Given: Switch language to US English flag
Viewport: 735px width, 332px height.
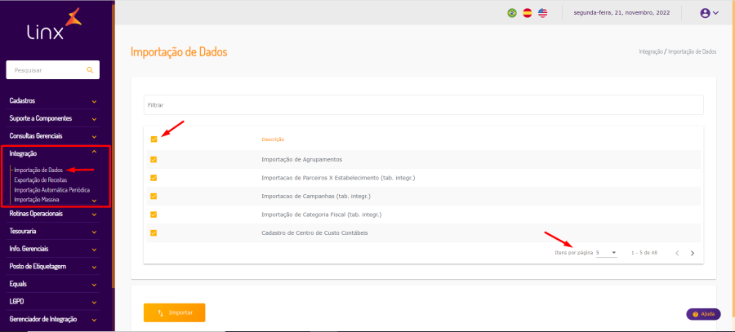Looking at the screenshot, I should (x=543, y=13).
